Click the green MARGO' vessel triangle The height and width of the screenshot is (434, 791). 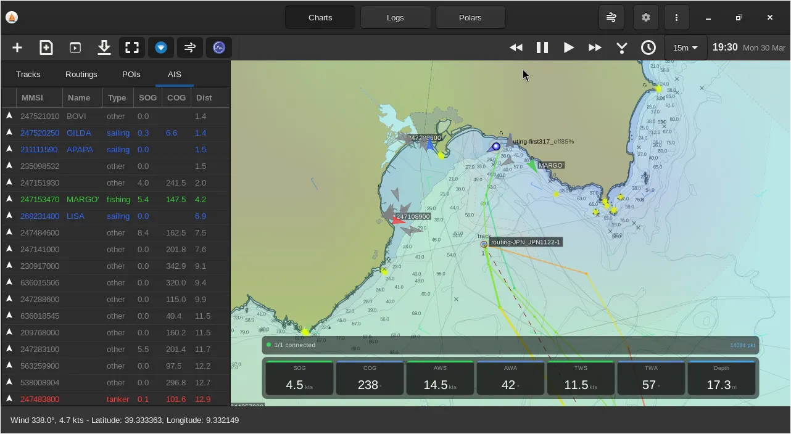tap(532, 165)
